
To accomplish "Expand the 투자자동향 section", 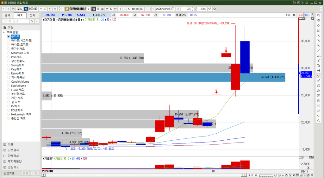I will (5, 162).
